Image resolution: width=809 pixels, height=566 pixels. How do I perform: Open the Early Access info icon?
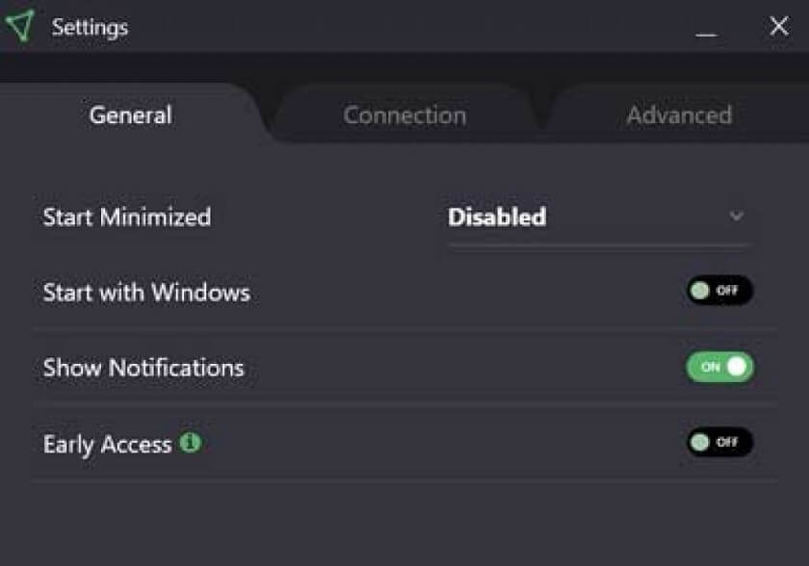[x=190, y=442]
